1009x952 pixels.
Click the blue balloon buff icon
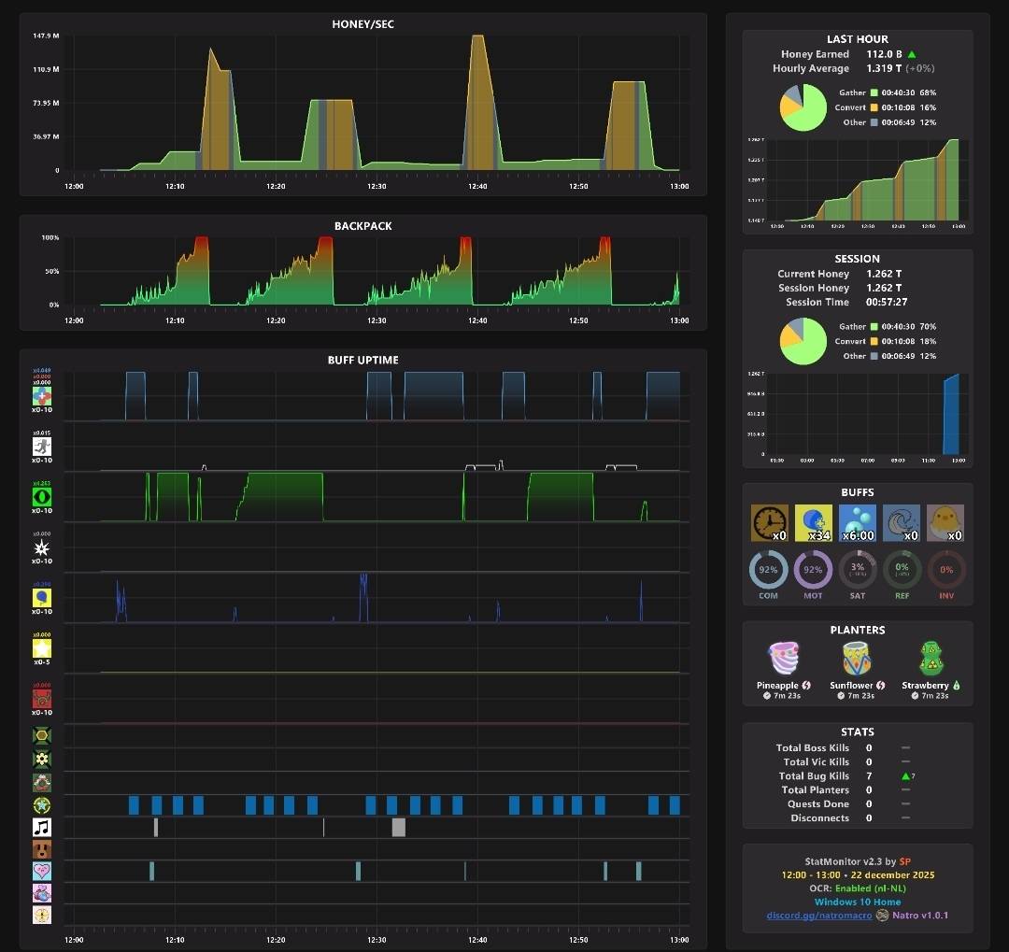(x=42, y=598)
